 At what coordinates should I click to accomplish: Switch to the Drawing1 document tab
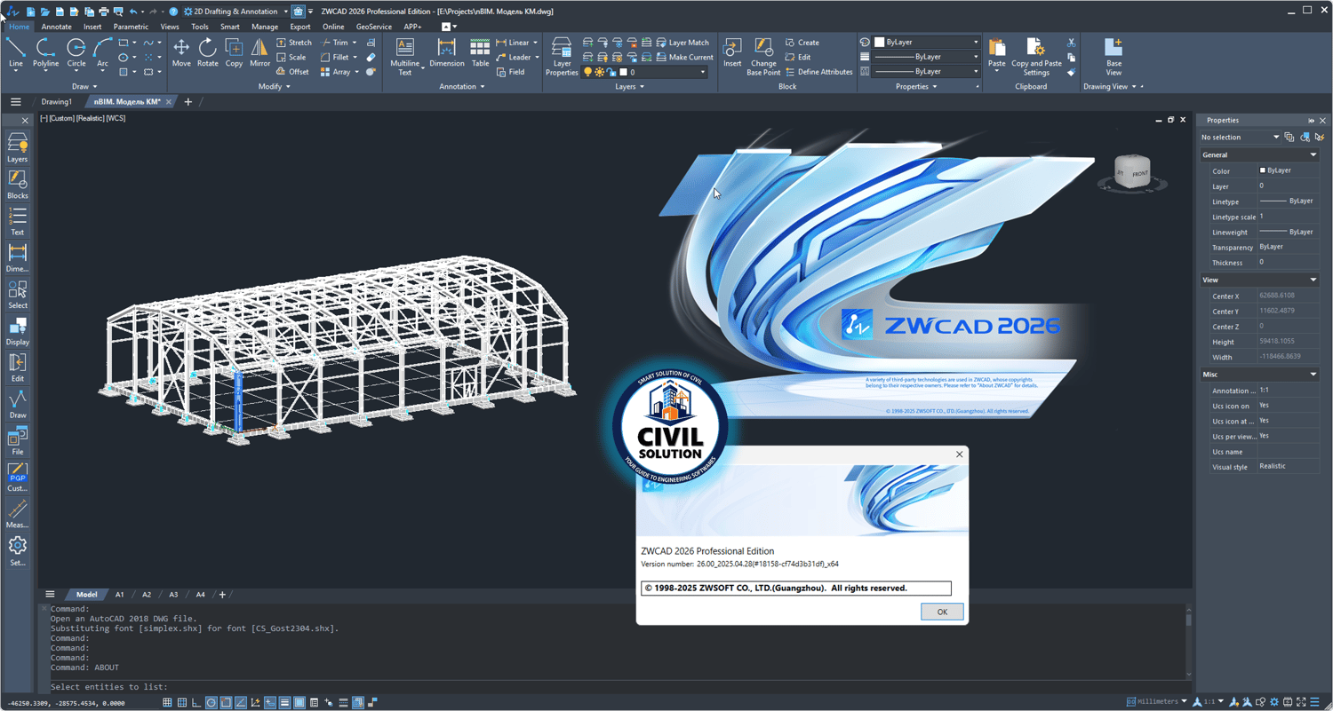tap(56, 102)
